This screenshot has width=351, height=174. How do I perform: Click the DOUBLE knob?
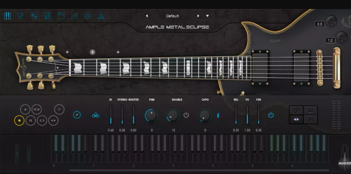coord(173,116)
